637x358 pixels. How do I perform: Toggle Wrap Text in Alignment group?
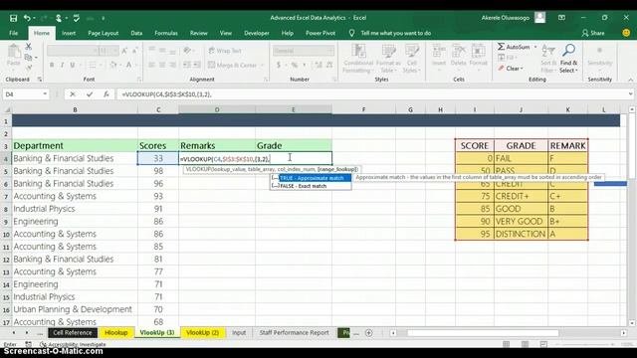[225, 51]
